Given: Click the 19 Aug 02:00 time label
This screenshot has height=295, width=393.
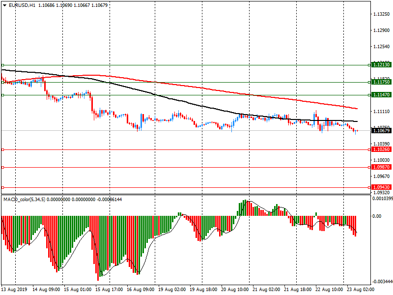Looking at the screenshot, I should click(x=172, y=290).
